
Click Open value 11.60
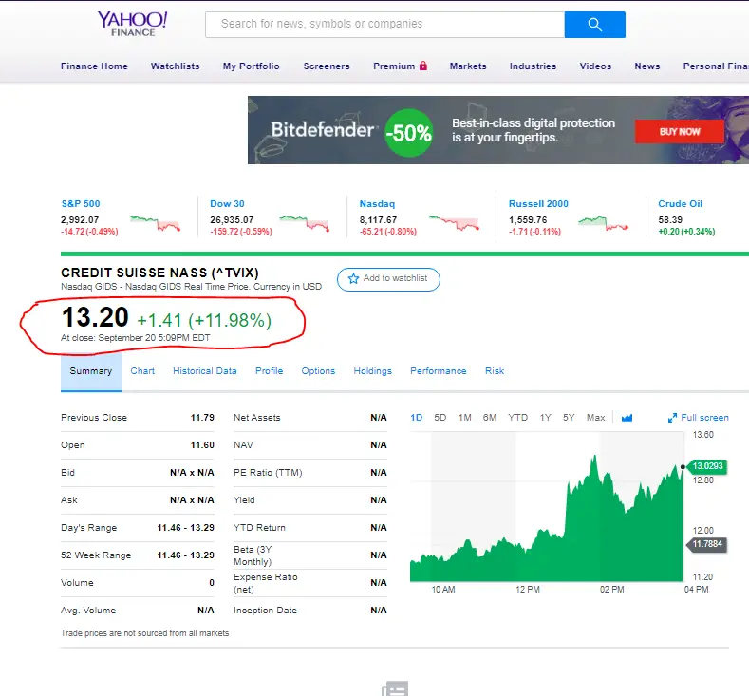coord(202,445)
